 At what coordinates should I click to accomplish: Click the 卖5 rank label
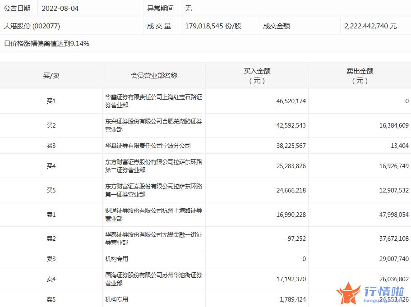point(51,299)
